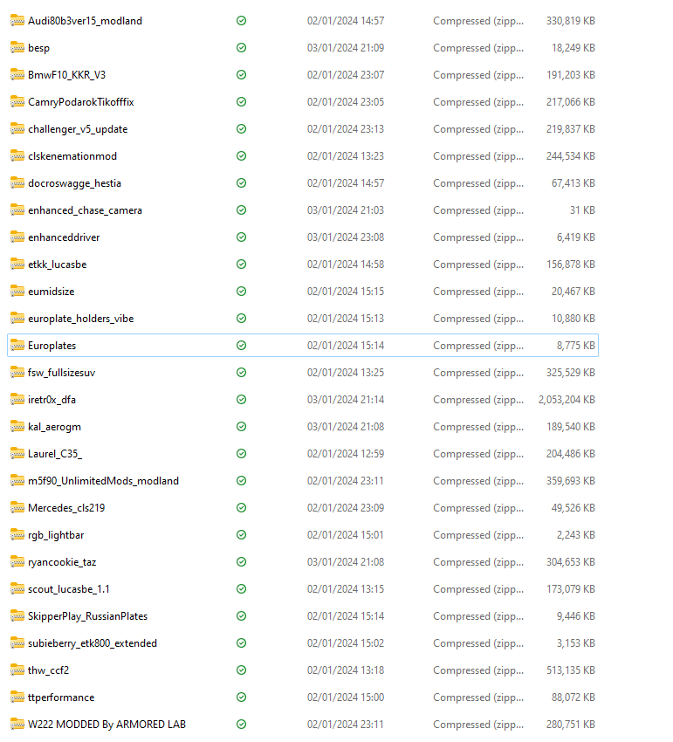The width and height of the screenshot is (673, 742).
Task: Click the sync status icon for scout_lucasbe_1.1
Action: 242,588
